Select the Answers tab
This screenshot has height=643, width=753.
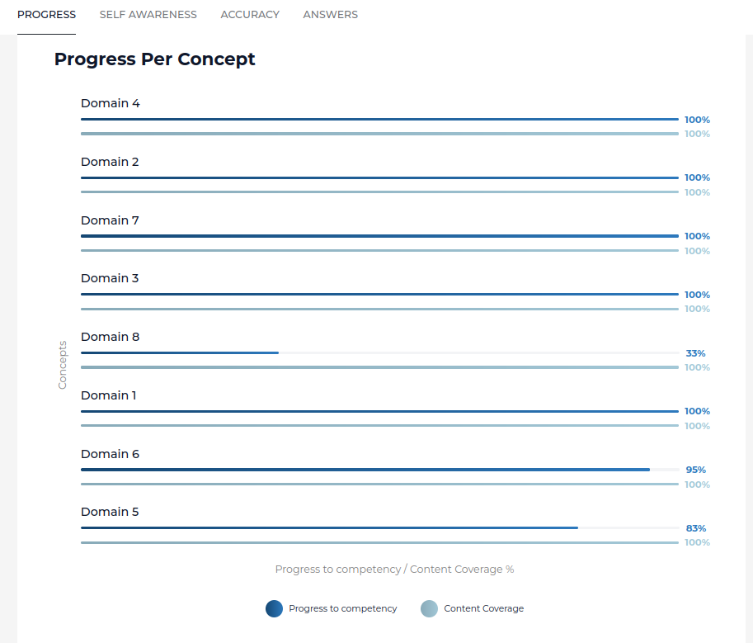coord(330,15)
